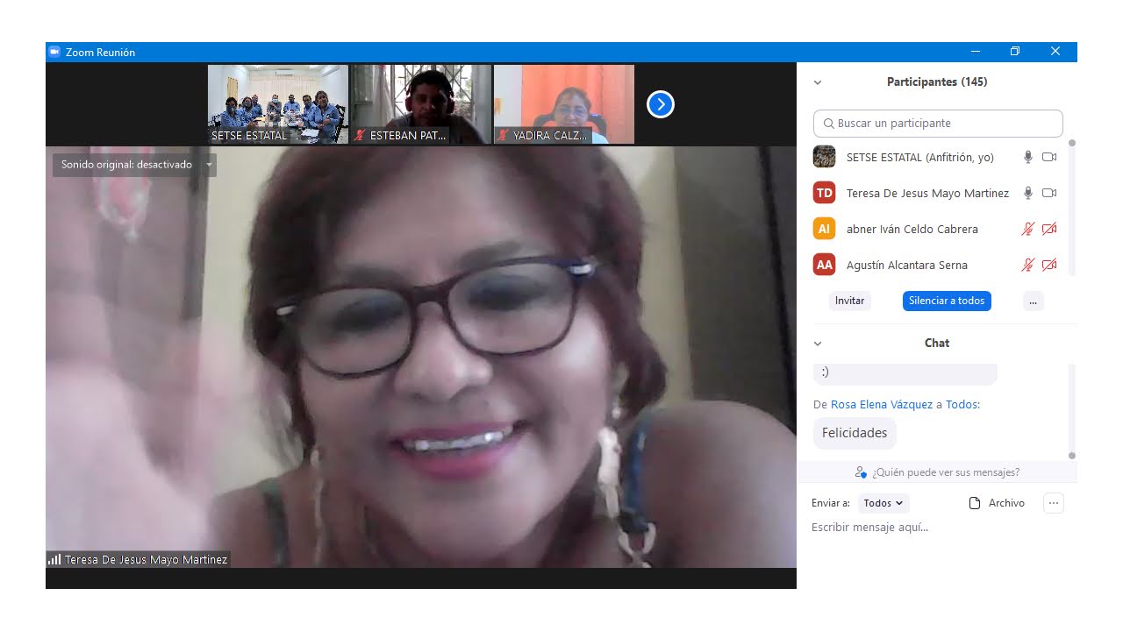Click the Archivo attach file button
1123x631 pixels.
tap(997, 503)
